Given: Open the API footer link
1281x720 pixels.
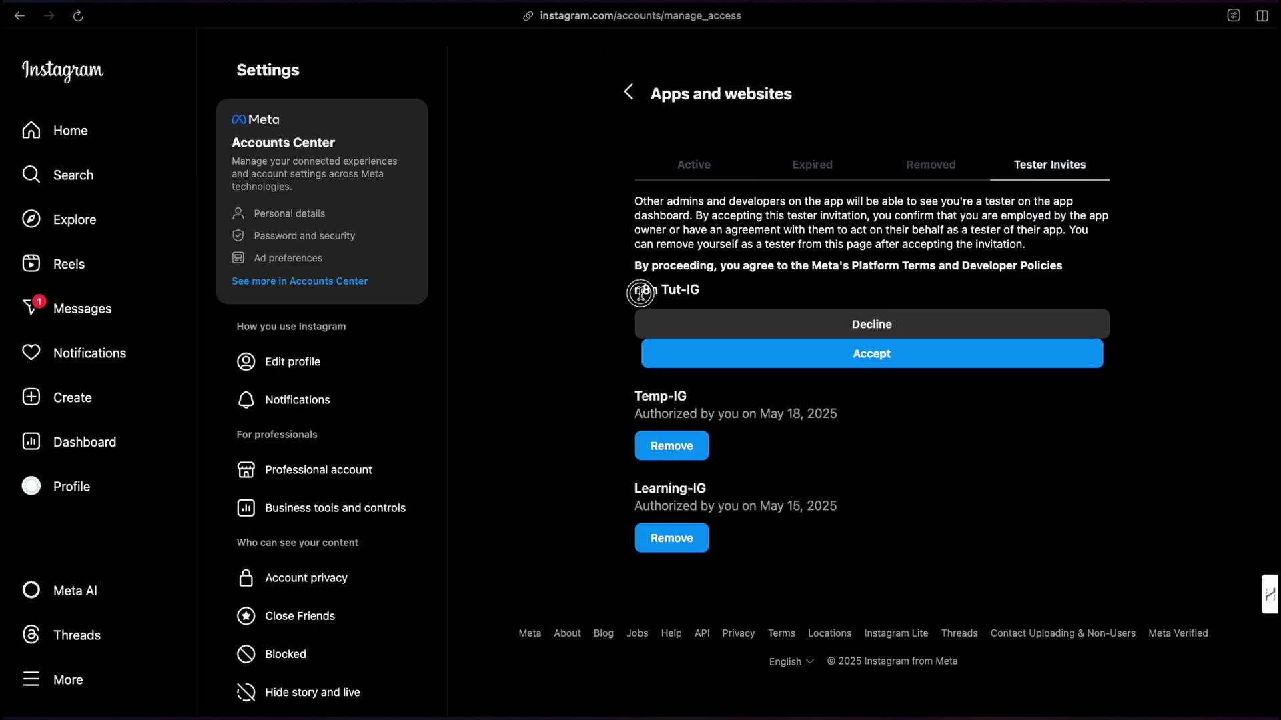Looking at the screenshot, I should click(702, 633).
